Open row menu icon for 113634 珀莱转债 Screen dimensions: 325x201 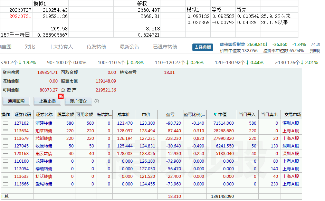coord(6,131)
